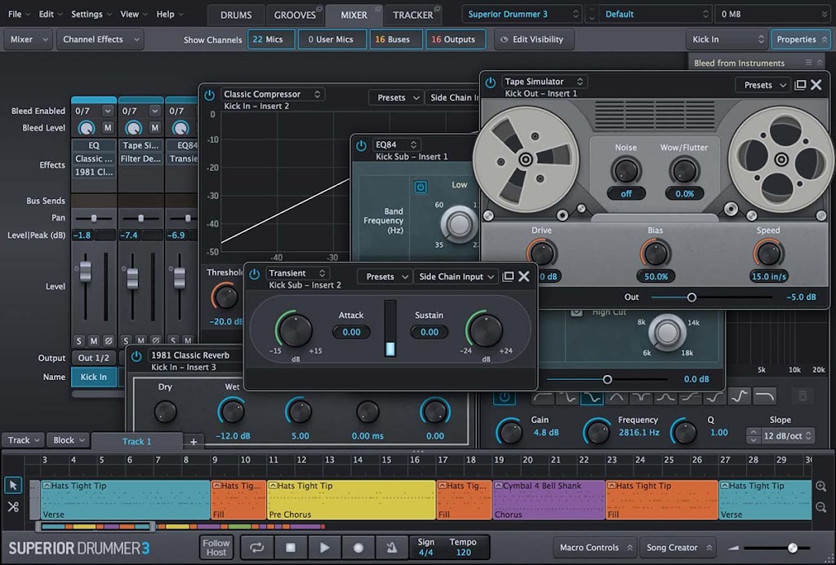Toggle power on the Classic Compressor
The width and height of the screenshot is (836, 565).
210,95
